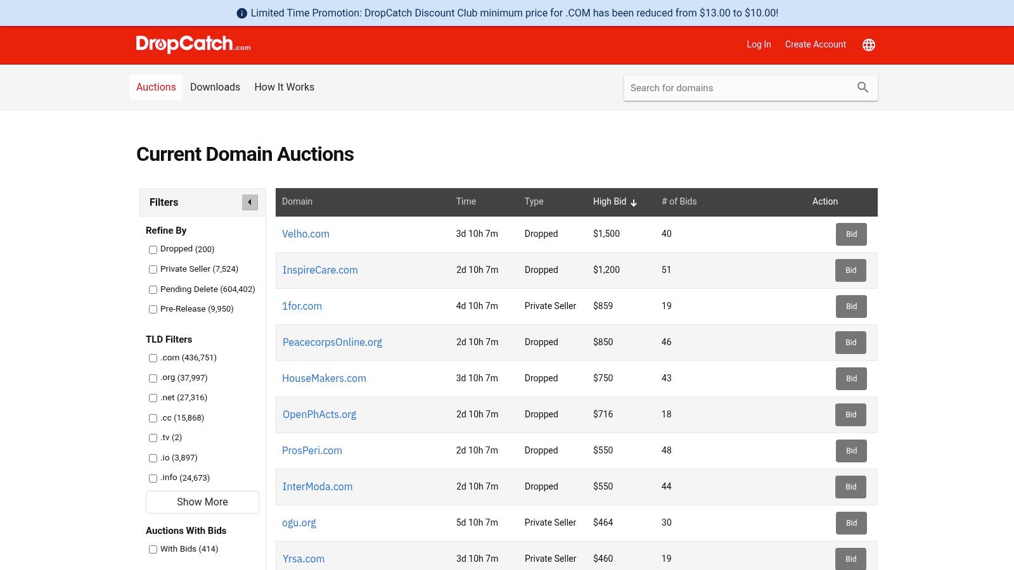Screen dimensions: 1014x570
Task: Collapse the Filters panel arrow
Action: 250,202
